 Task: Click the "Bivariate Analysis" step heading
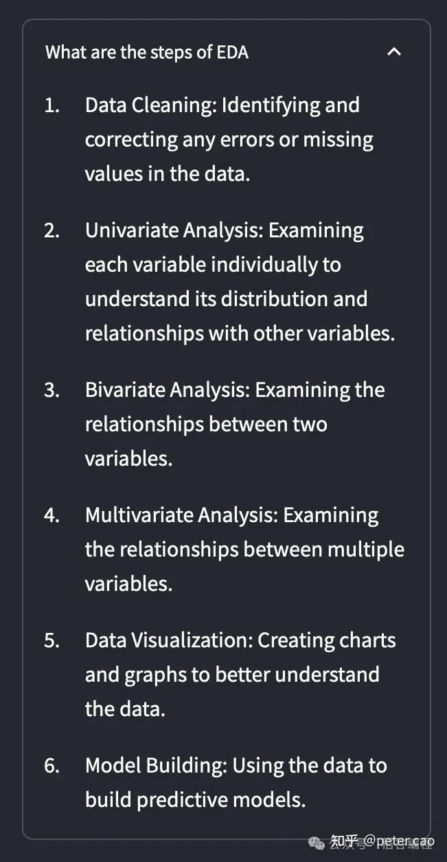point(167,390)
